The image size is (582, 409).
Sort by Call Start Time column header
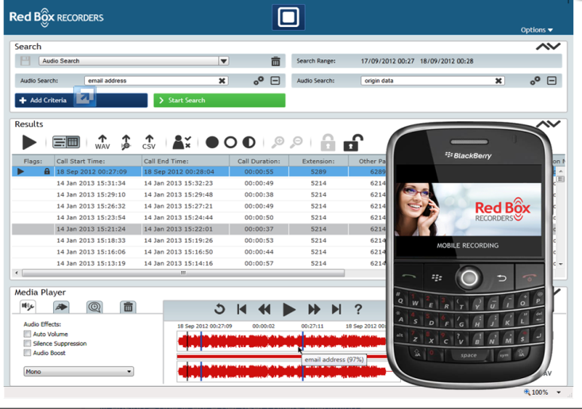pos(98,161)
